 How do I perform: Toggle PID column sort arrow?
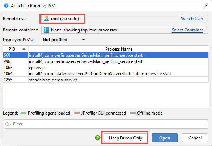24,49
